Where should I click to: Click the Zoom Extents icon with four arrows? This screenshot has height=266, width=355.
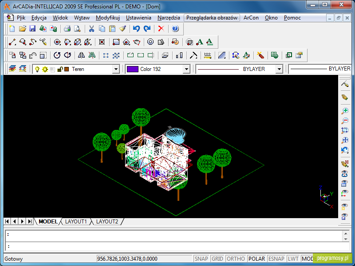point(345,140)
